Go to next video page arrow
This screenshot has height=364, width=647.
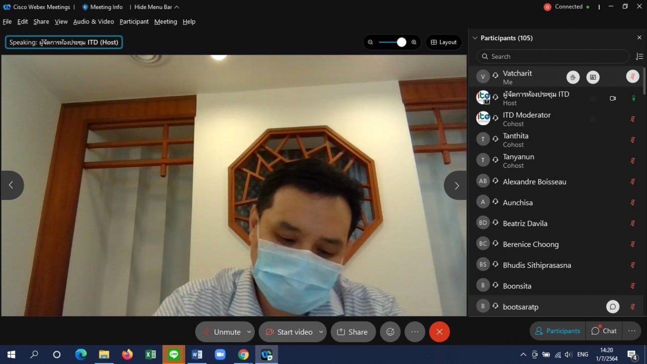456,185
